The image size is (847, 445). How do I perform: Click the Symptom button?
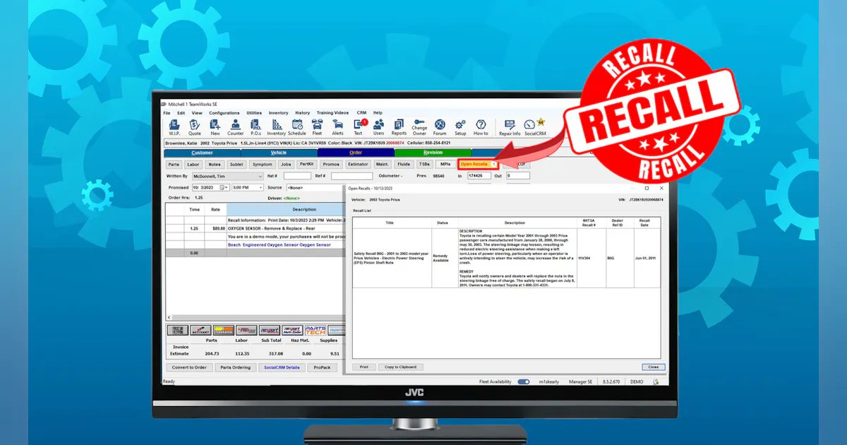tap(262, 164)
